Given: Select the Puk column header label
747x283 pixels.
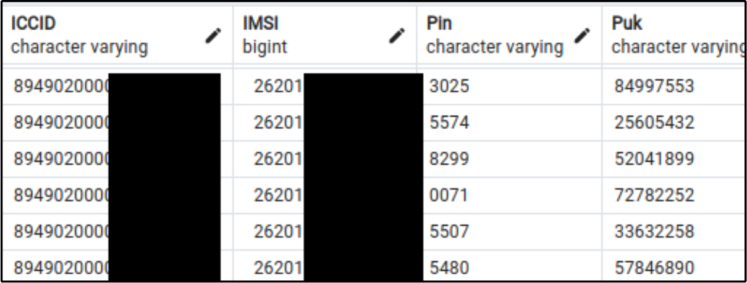Looking at the screenshot, I should tap(627, 23).
